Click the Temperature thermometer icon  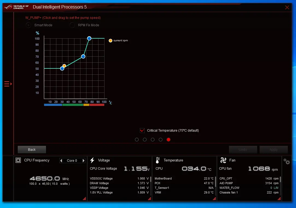pos(158,160)
